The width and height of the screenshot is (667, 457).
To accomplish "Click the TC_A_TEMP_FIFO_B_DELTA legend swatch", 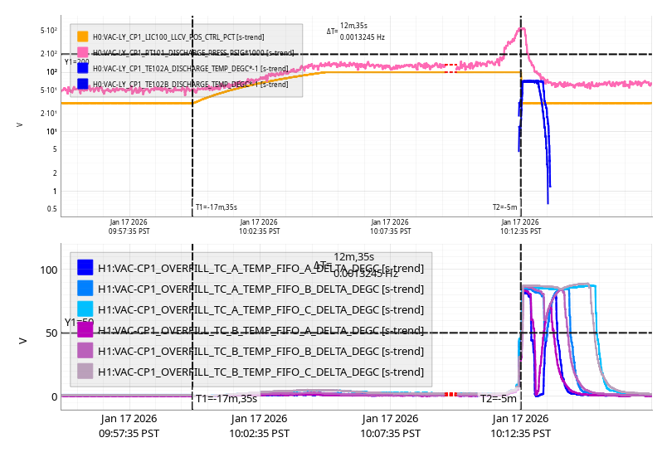I will coord(85,288).
